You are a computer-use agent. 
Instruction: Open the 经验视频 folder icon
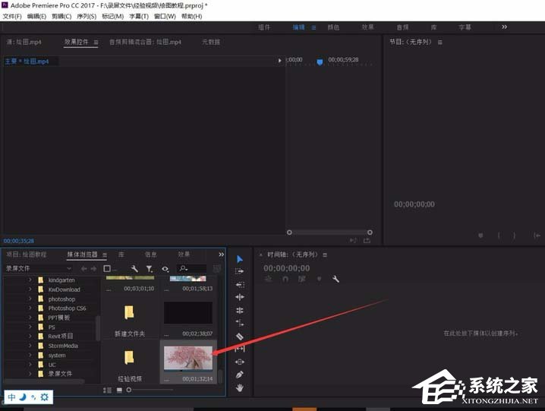click(129, 357)
